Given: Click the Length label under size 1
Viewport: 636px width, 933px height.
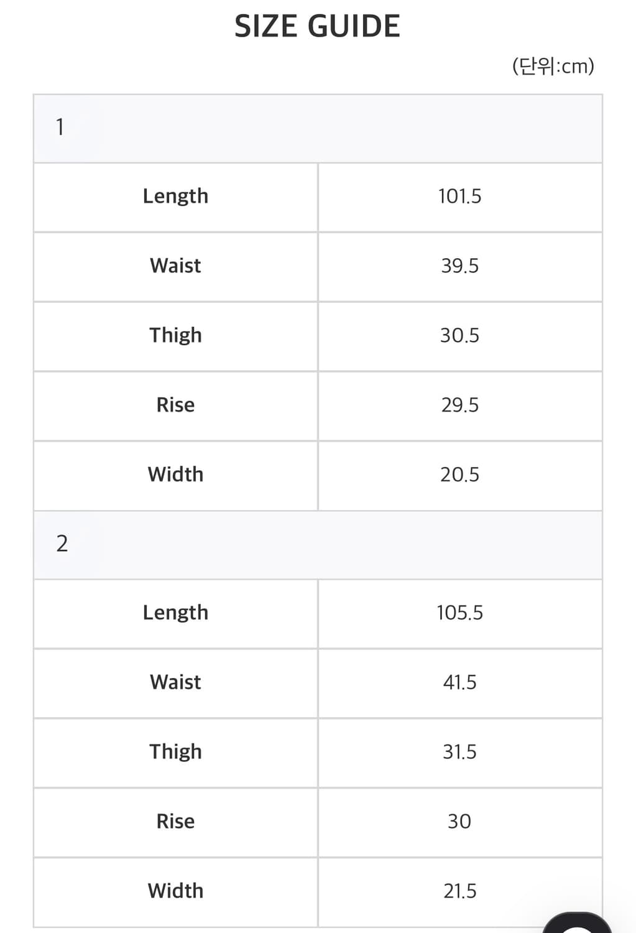Looking at the screenshot, I should pos(175,196).
